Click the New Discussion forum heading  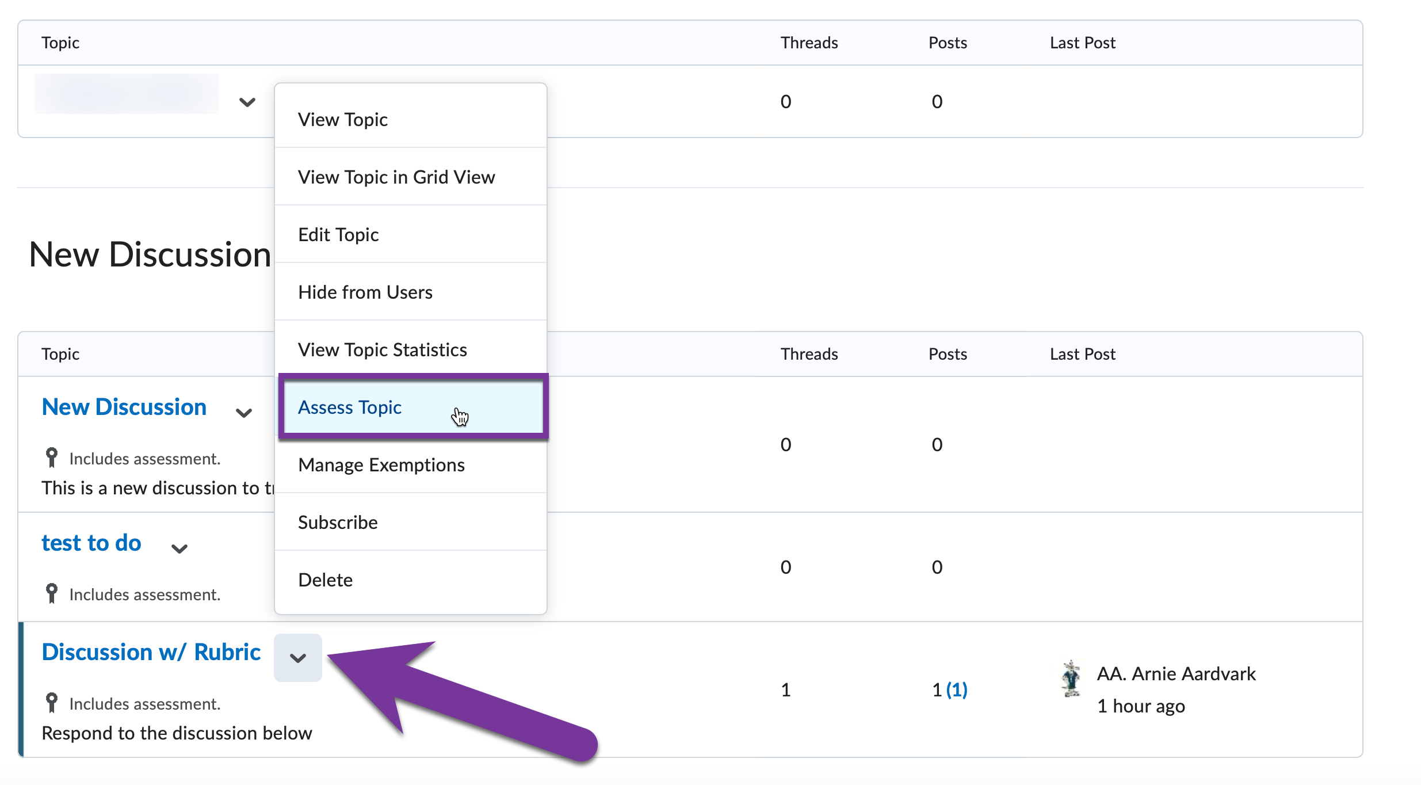coord(150,254)
